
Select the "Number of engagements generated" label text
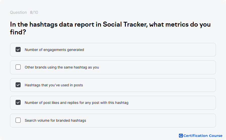pyautogui.click(x=54, y=50)
